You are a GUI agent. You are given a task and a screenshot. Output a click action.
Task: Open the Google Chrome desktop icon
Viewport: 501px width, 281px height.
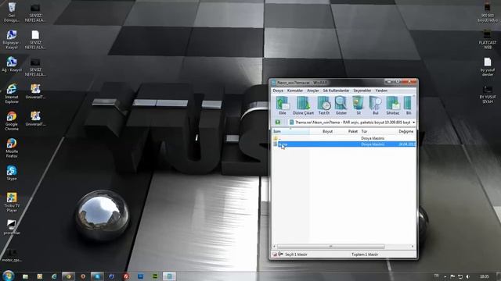pos(12,121)
